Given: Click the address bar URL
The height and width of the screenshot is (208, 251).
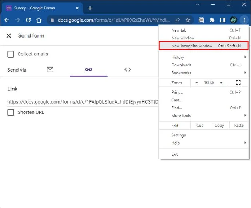Looking at the screenshot, I should [x=113, y=20].
